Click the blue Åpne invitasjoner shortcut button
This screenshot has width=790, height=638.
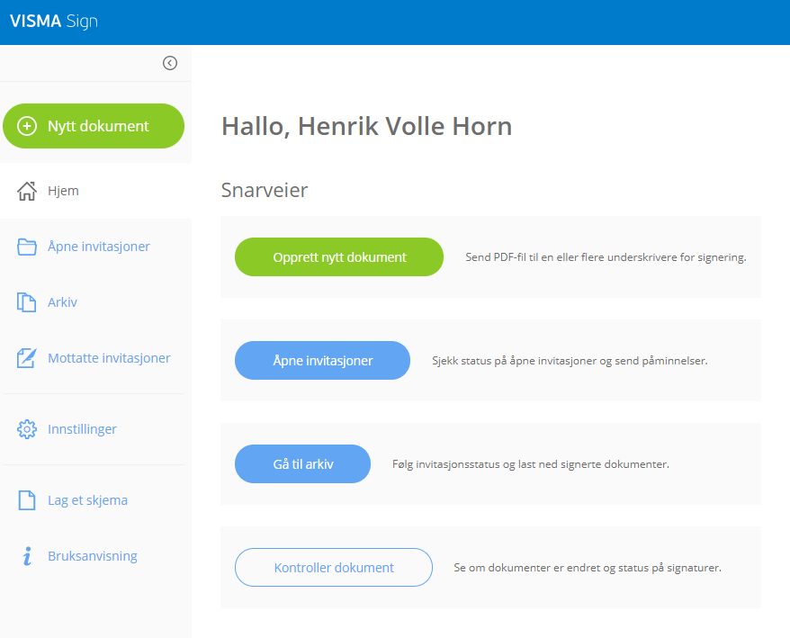point(322,361)
